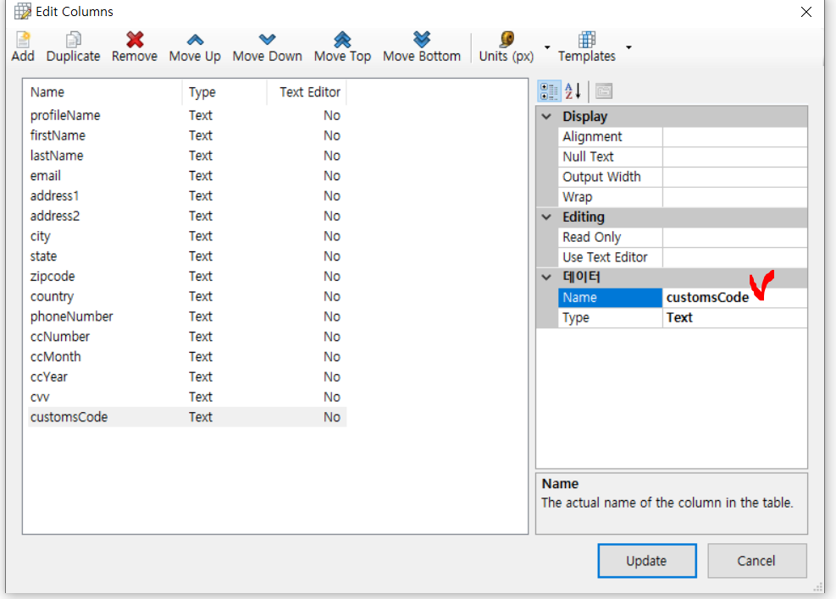Screen dimensions: 836x599
Task: Click Update to save column changes
Action: point(646,560)
